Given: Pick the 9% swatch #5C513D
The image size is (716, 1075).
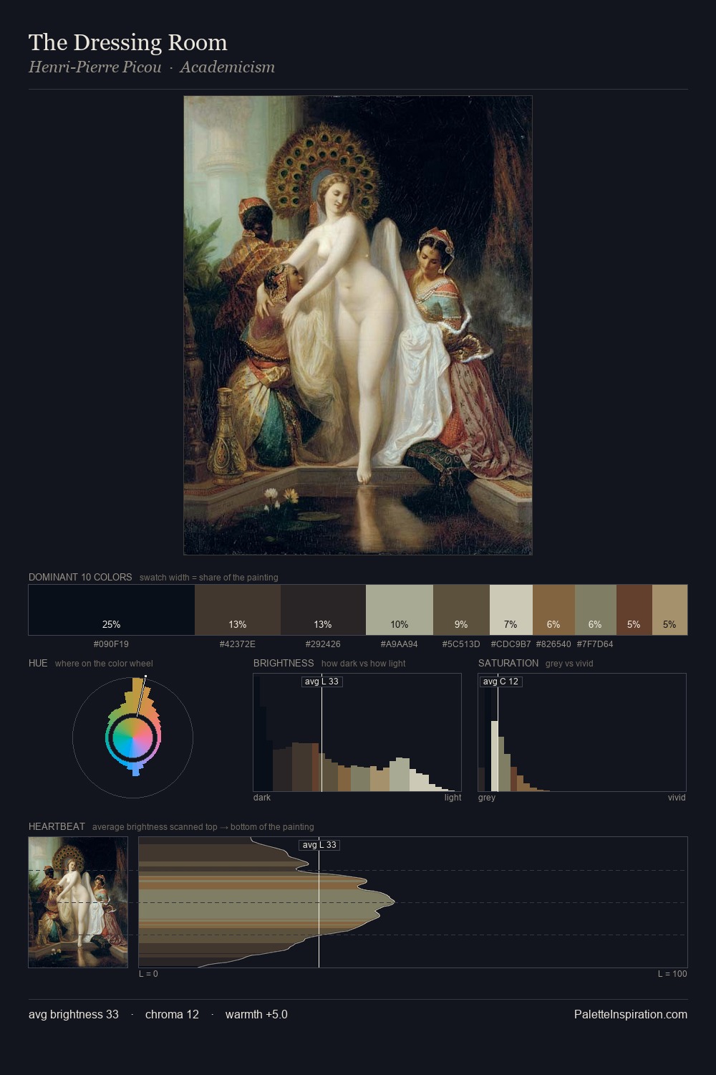Looking at the screenshot, I should pos(461,610).
